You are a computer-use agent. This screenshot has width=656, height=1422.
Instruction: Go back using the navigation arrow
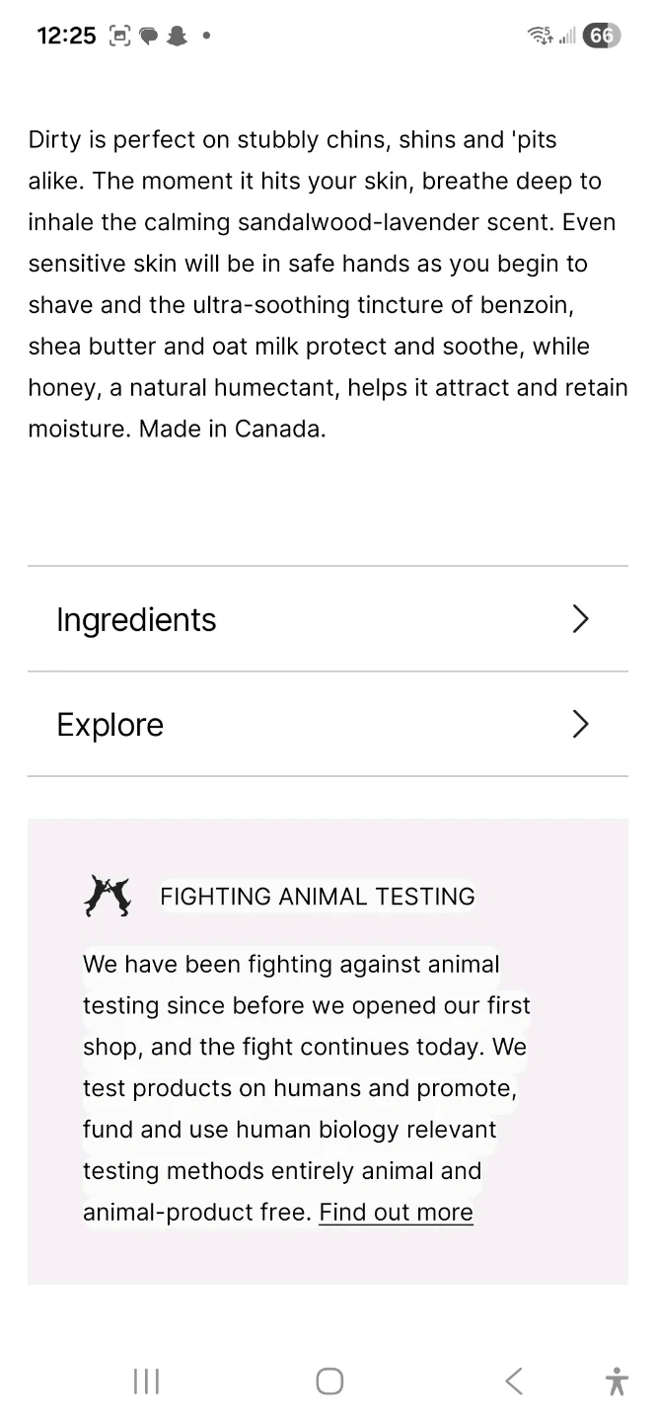tap(513, 1381)
